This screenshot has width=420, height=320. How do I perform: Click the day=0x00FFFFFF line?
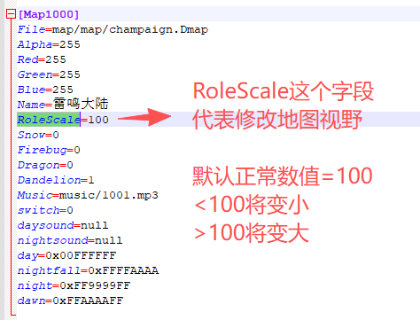[66, 255]
